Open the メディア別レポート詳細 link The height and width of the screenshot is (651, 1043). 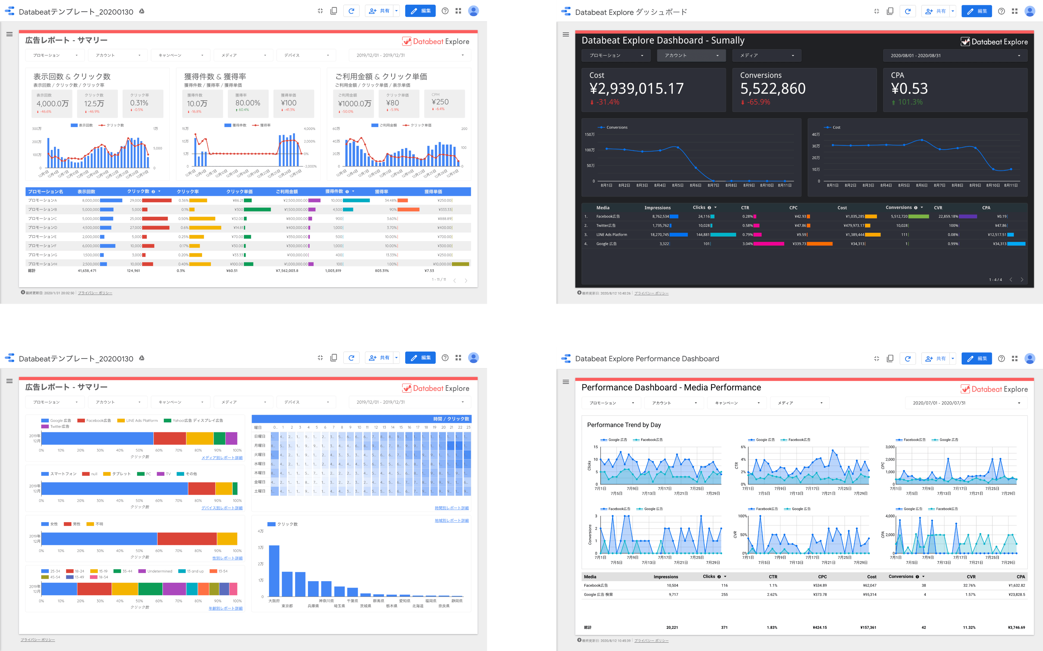tap(222, 458)
